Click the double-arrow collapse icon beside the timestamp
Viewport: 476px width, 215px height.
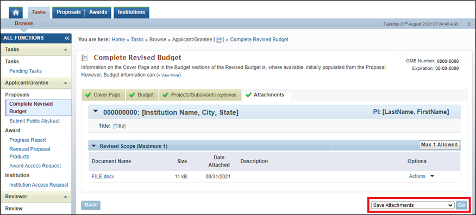(x=469, y=24)
